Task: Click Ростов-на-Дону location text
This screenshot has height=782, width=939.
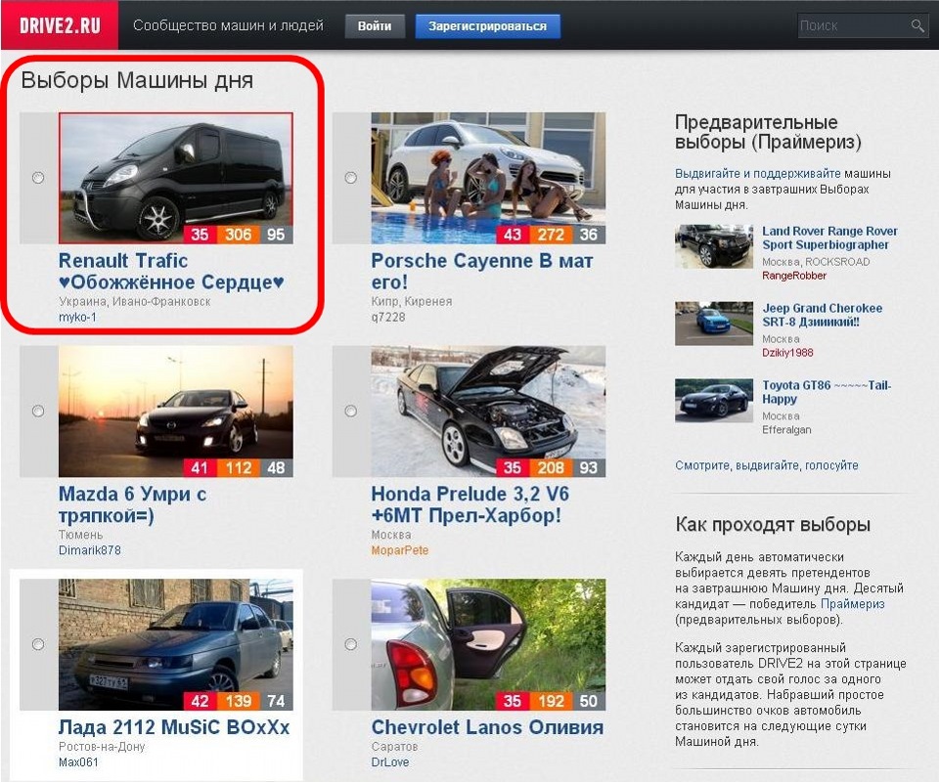Action: pyautogui.click(x=102, y=747)
